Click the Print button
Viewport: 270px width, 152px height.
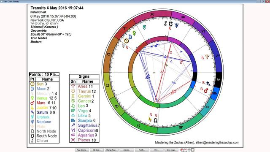157,150
